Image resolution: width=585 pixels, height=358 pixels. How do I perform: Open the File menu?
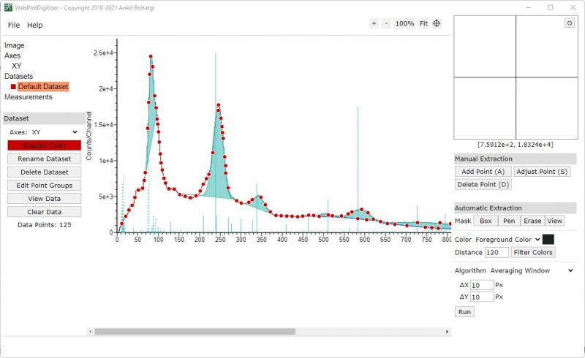coord(14,25)
